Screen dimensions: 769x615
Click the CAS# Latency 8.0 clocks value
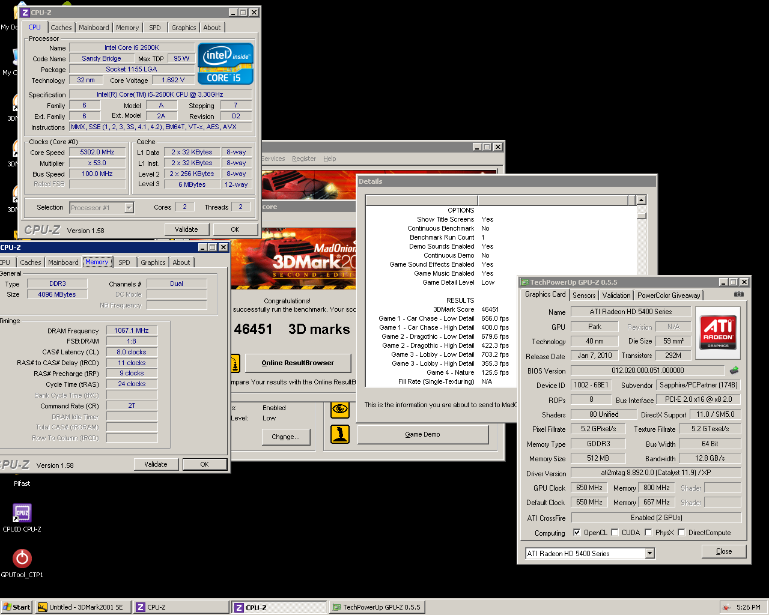132,352
